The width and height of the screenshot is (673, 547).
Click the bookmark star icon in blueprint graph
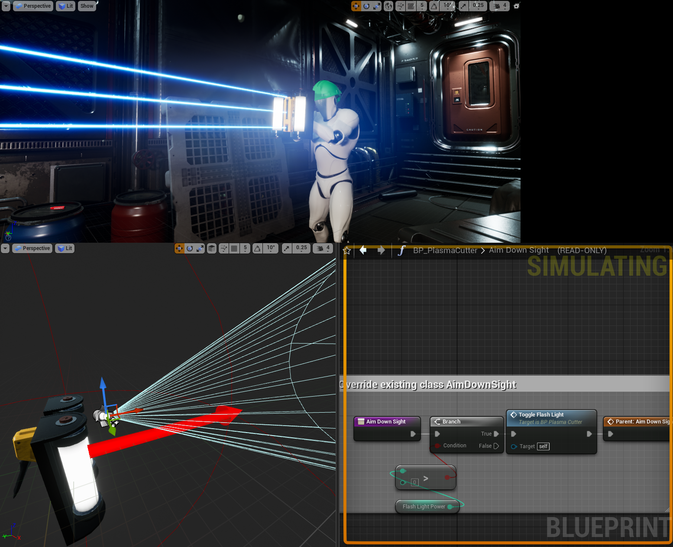347,251
